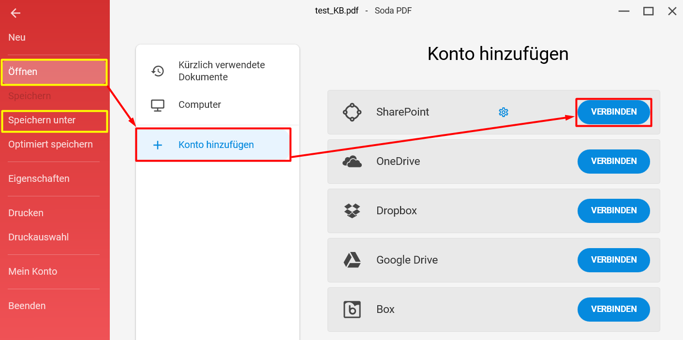The width and height of the screenshot is (683, 340).
Task: Open Kürzlich verwendete Dokumente list
Action: click(x=218, y=71)
